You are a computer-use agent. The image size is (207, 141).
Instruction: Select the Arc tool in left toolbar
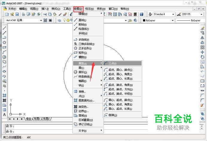coord(4,52)
